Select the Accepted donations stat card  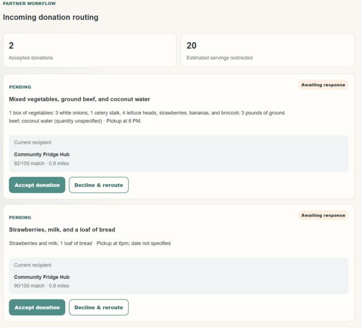90,50
